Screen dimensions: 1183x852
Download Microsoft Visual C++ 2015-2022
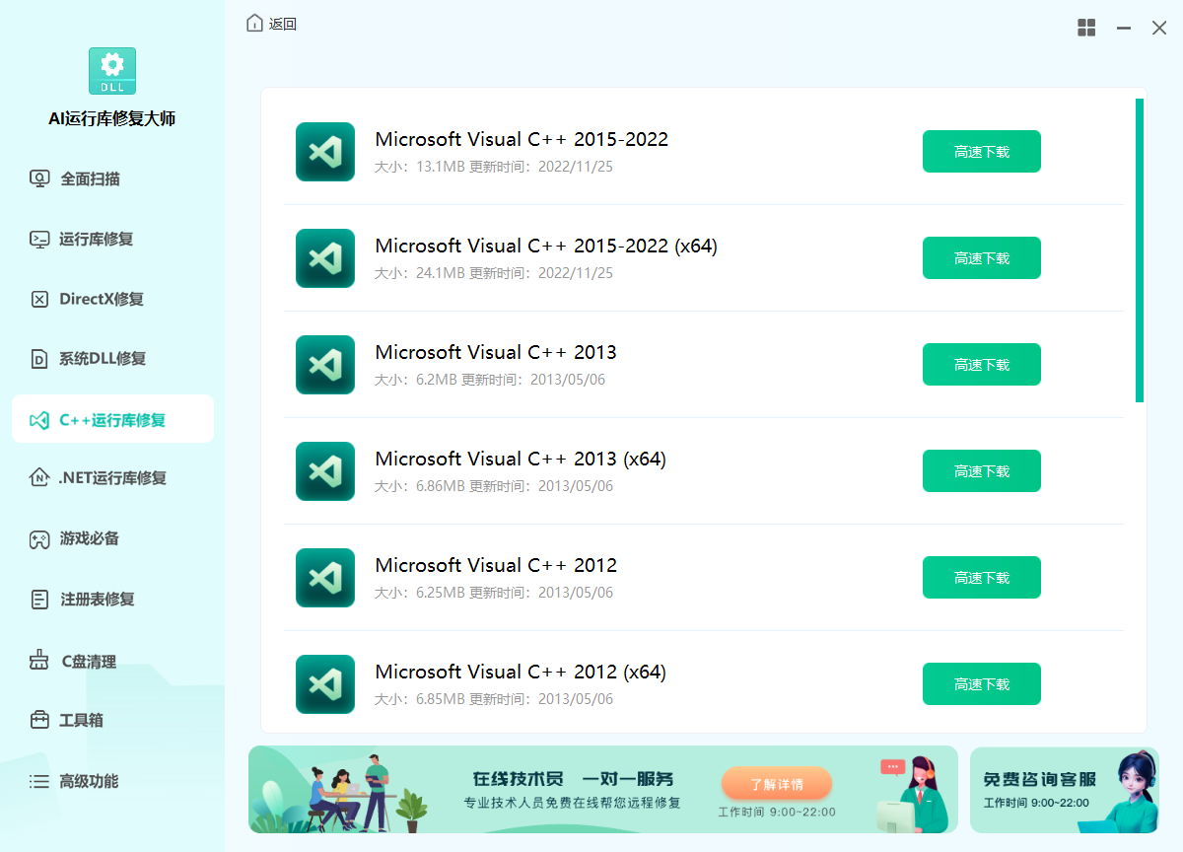pos(981,152)
